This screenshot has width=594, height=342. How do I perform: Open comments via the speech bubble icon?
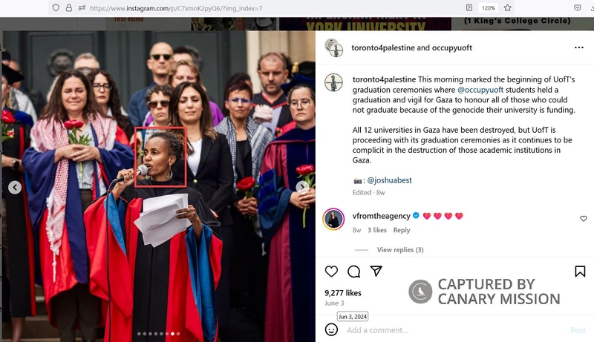pyautogui.click(x=354, y=272)
